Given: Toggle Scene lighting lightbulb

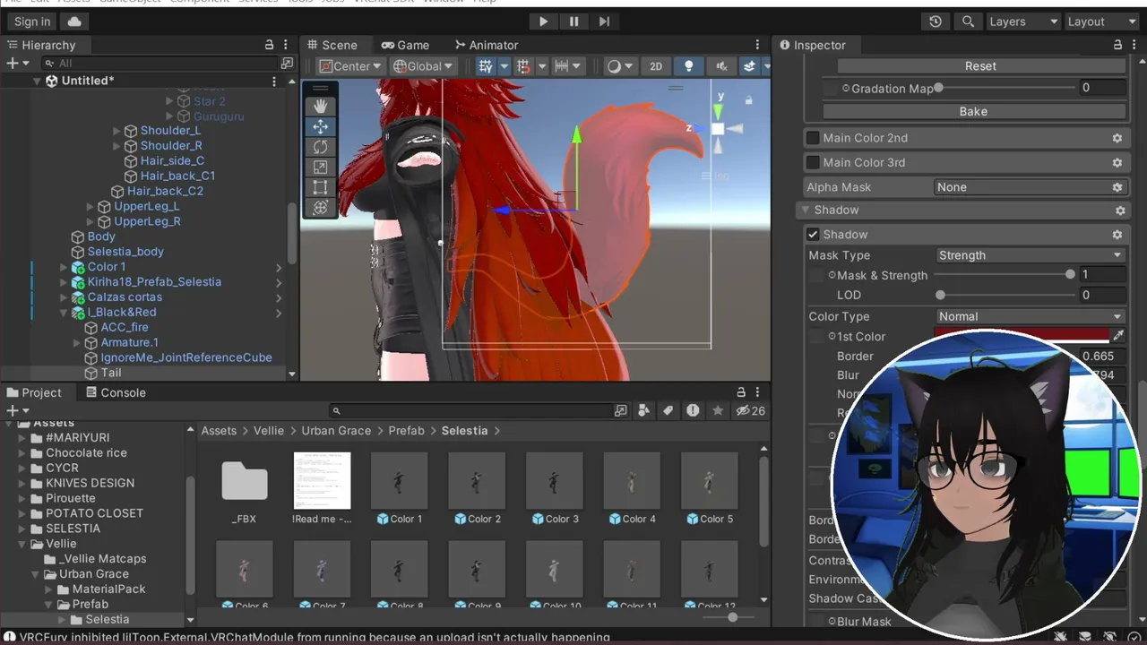Looking at the screenshot, I should (688, 66).
